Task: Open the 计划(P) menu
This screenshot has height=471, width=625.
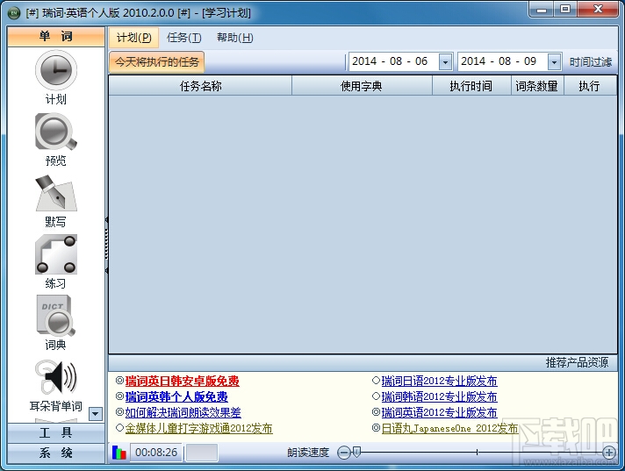Action: click(x=134, y=38)
